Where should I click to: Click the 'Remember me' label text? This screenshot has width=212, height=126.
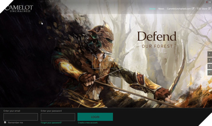click(x=15, y=123)
